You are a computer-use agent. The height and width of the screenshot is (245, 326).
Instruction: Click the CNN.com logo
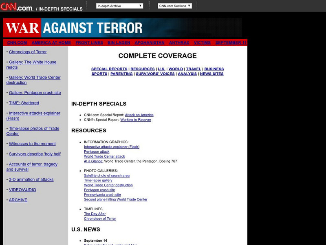pos(17,7)
